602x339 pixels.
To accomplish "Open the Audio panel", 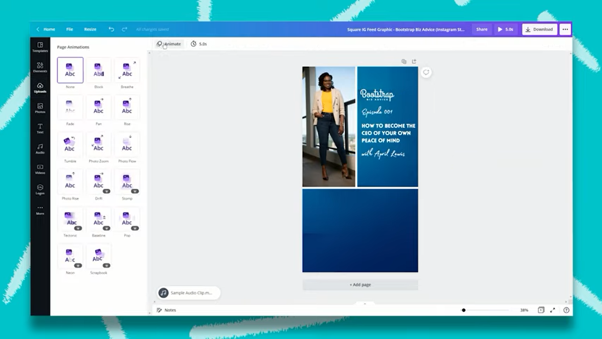I will point(40,148).
